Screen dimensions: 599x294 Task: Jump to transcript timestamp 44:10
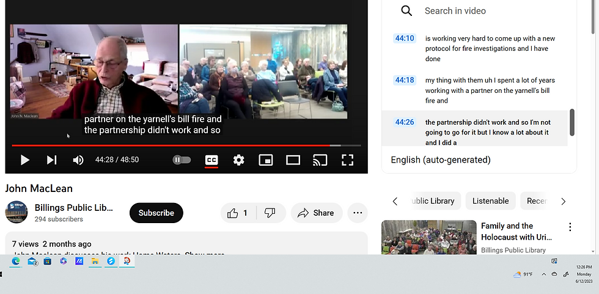(405, 38)
